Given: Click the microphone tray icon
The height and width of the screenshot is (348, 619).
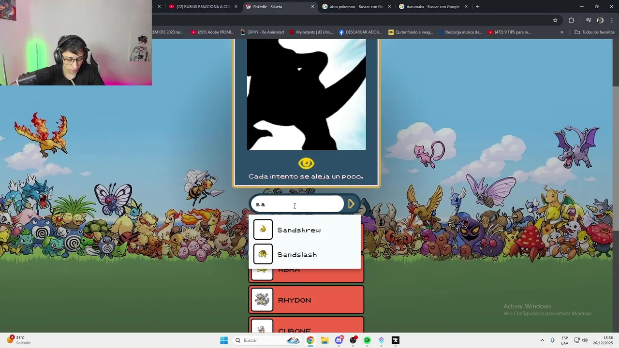Looking at the screenshot, I should tap(553, 340).
